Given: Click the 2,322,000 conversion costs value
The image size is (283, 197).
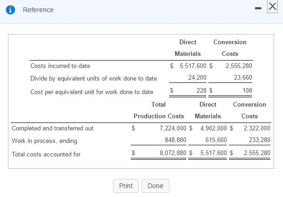Looking at the screenshot, I should (257, 129).
